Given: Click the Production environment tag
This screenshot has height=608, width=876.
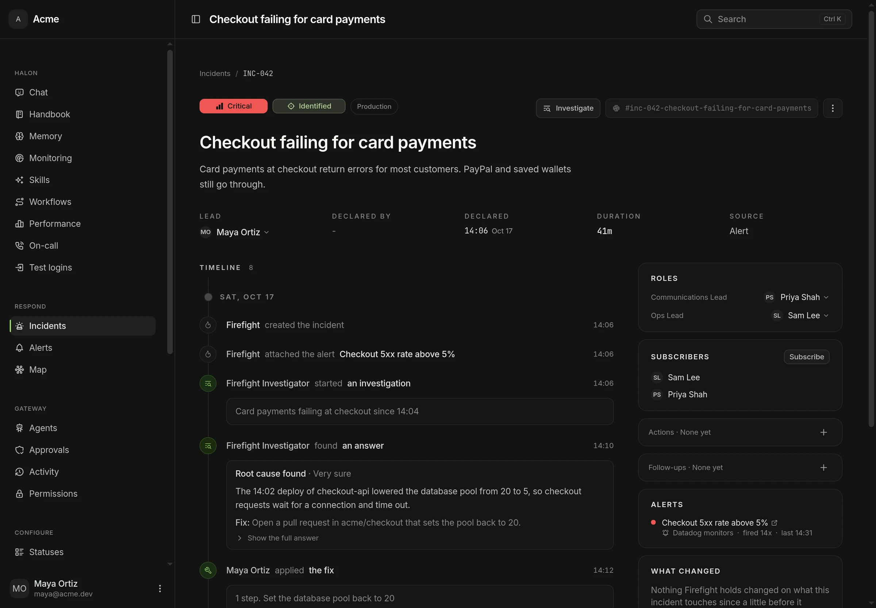Looking at the screenshot, I should click(374, 106).
